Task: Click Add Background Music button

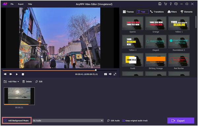Action: click(17, 121)
